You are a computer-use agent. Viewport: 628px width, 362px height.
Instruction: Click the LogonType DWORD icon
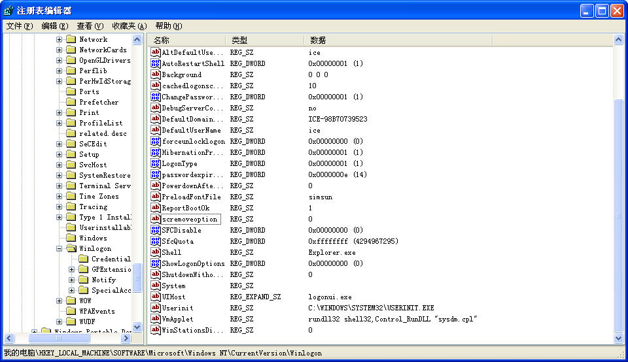pyautogui.click(x=156, y=163)
